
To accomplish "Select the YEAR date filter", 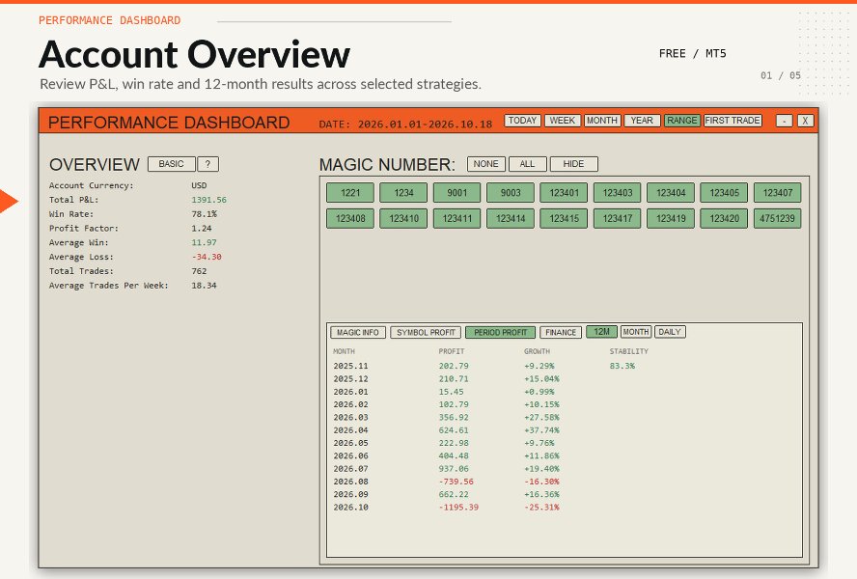I will coord(642,121).
